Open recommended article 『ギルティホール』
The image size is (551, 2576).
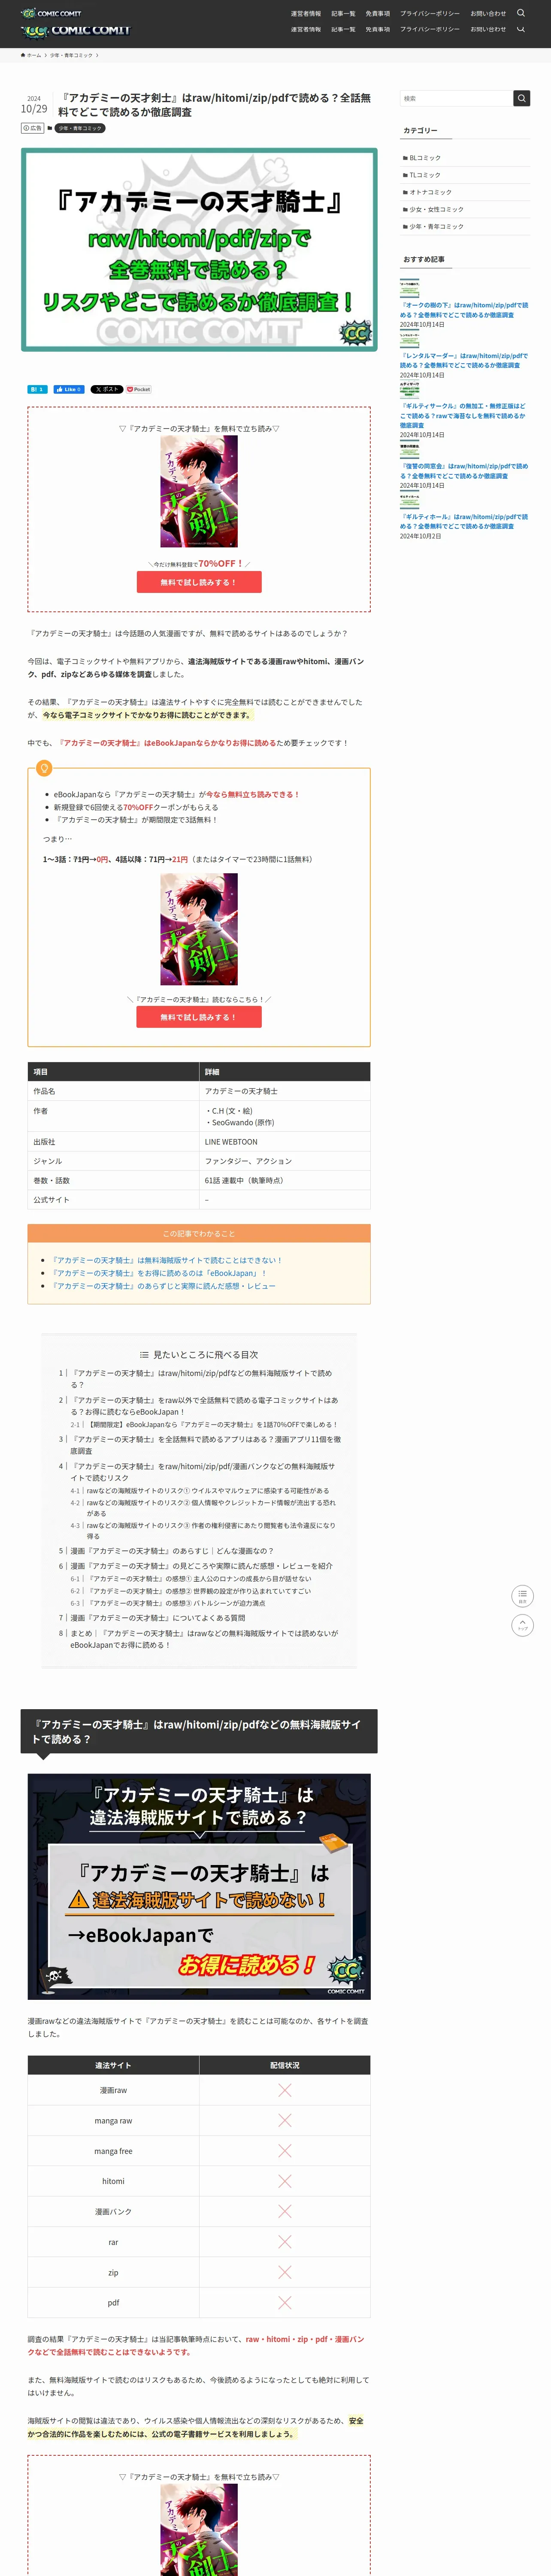(x=464, y=521)
